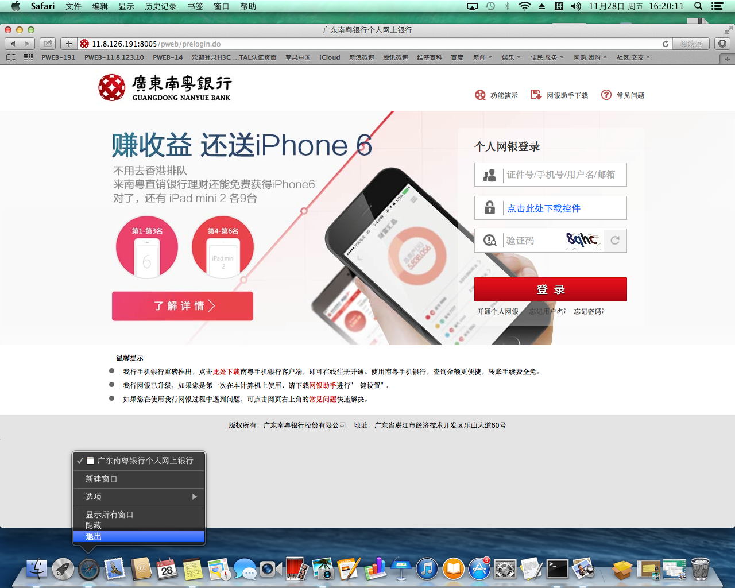Select 退出 in the Dock menu
This screenshot has width=735, height=588.
click(139, 536)
